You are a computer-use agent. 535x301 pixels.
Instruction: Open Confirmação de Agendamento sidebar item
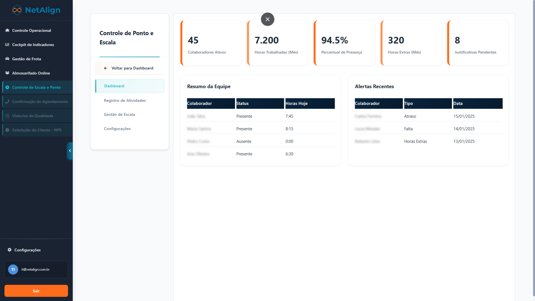40,102
